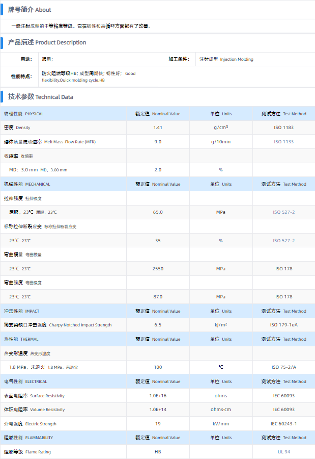Click the IEC 60243-1 test method
The image size is (315, 459).
(x=283, y=424)
